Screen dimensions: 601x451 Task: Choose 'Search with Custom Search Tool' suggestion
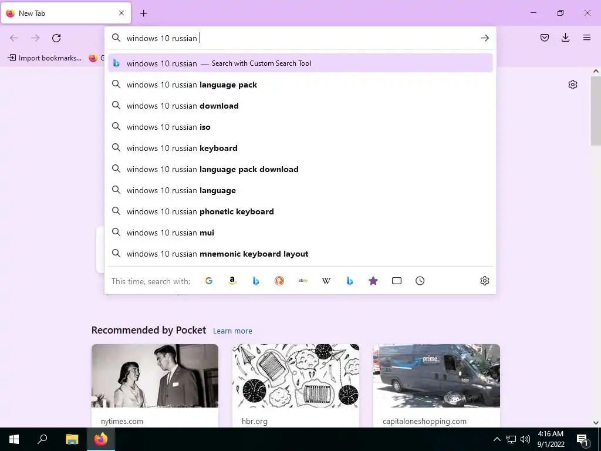[300, 63]
